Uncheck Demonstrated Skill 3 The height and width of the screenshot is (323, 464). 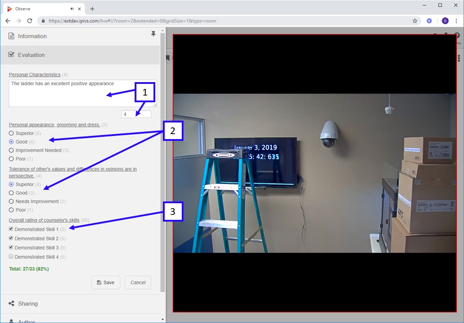pyautogui.click(x=11, y=247)
